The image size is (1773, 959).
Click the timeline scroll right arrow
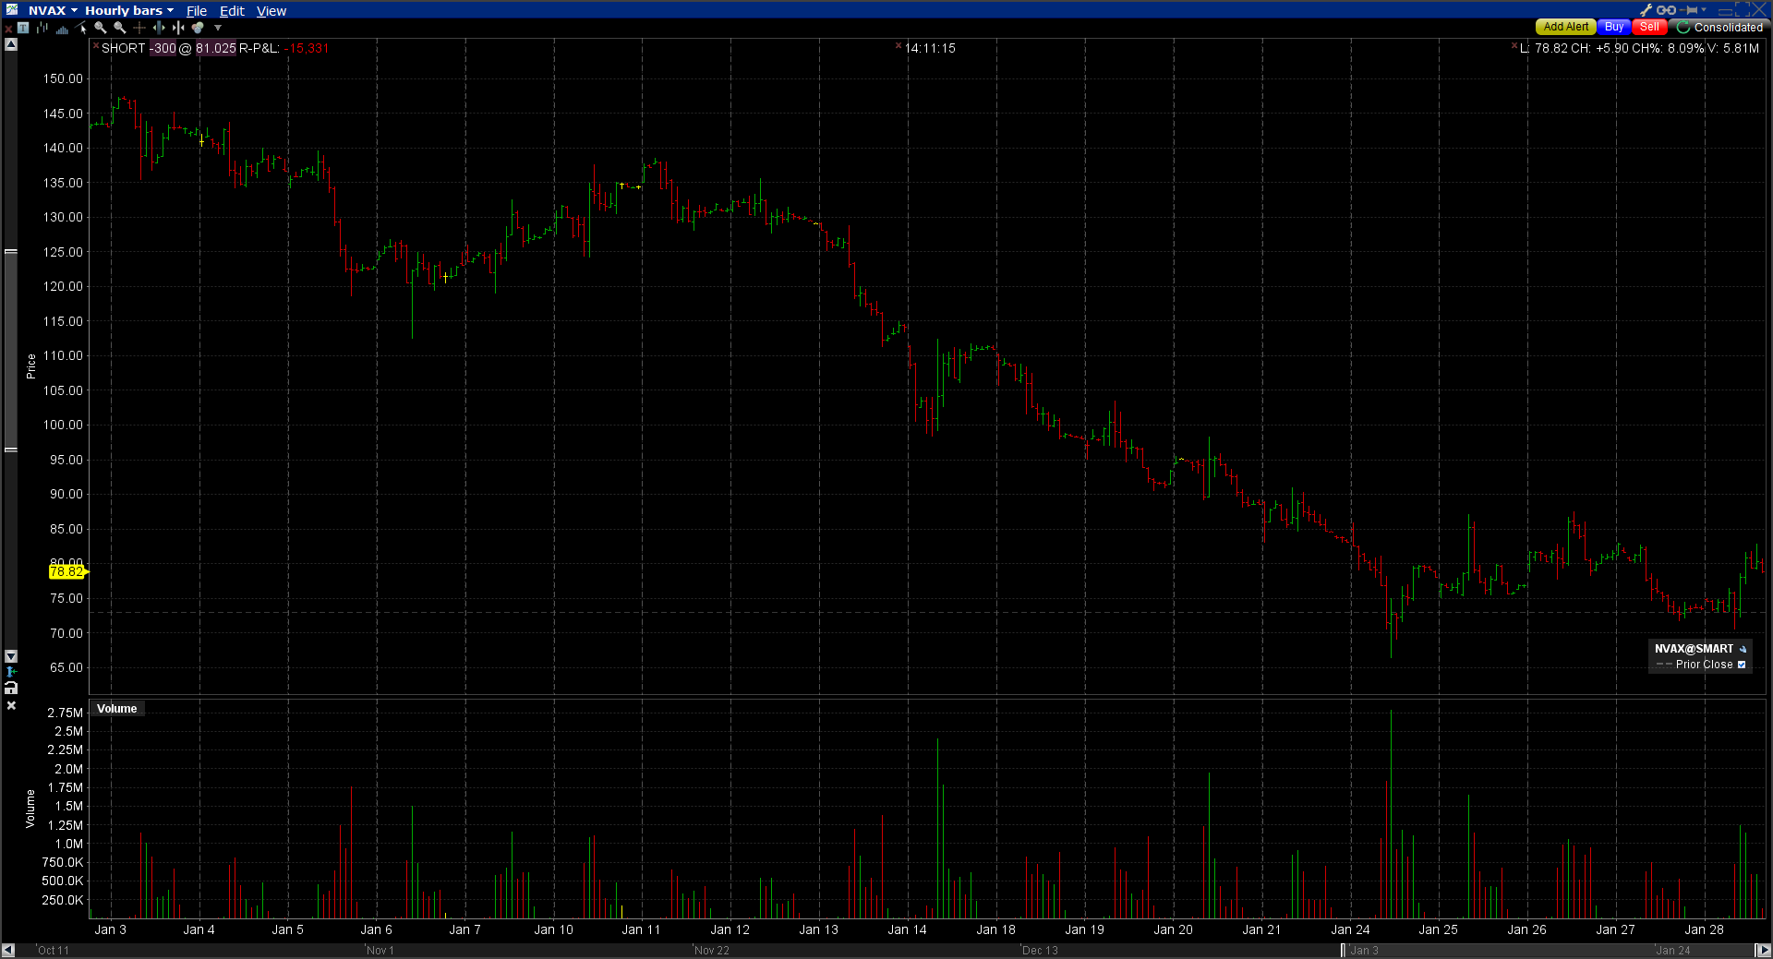pos(1763,950)
